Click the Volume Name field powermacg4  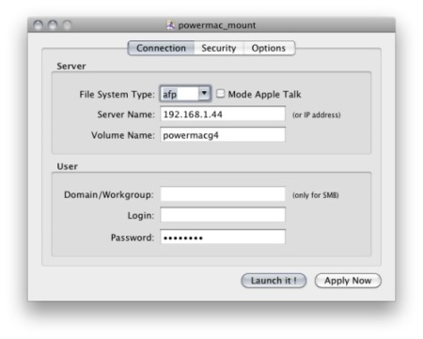coord(223,134)
